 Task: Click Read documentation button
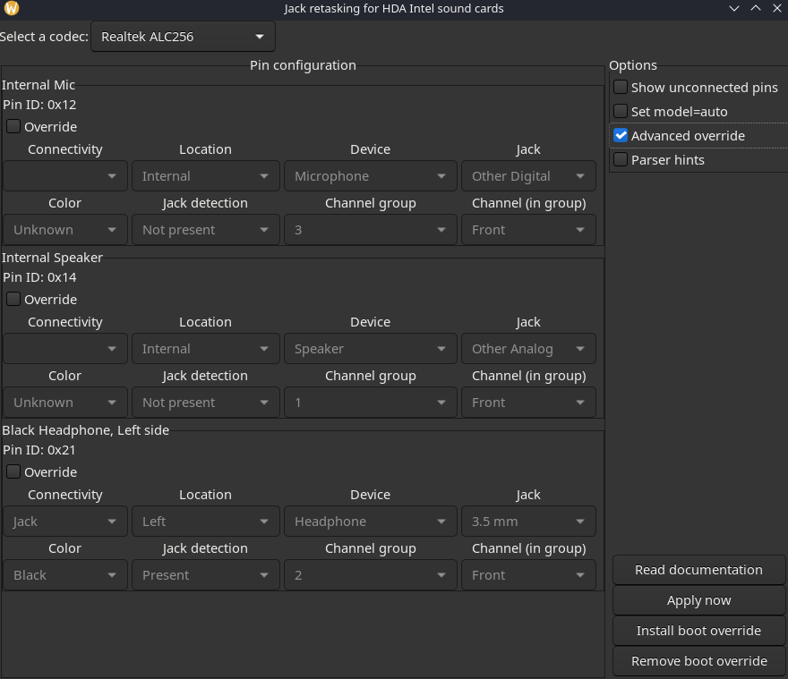tap(698, 570)
